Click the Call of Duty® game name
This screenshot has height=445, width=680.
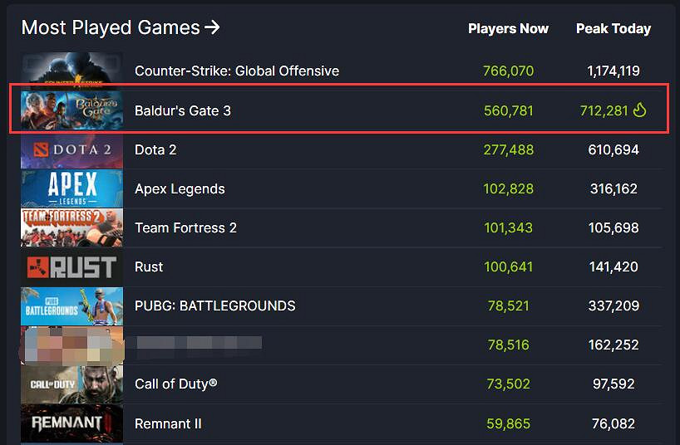click(175, 384)
